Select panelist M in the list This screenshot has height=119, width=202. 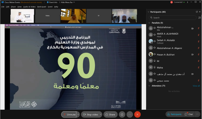pos(174,61)
